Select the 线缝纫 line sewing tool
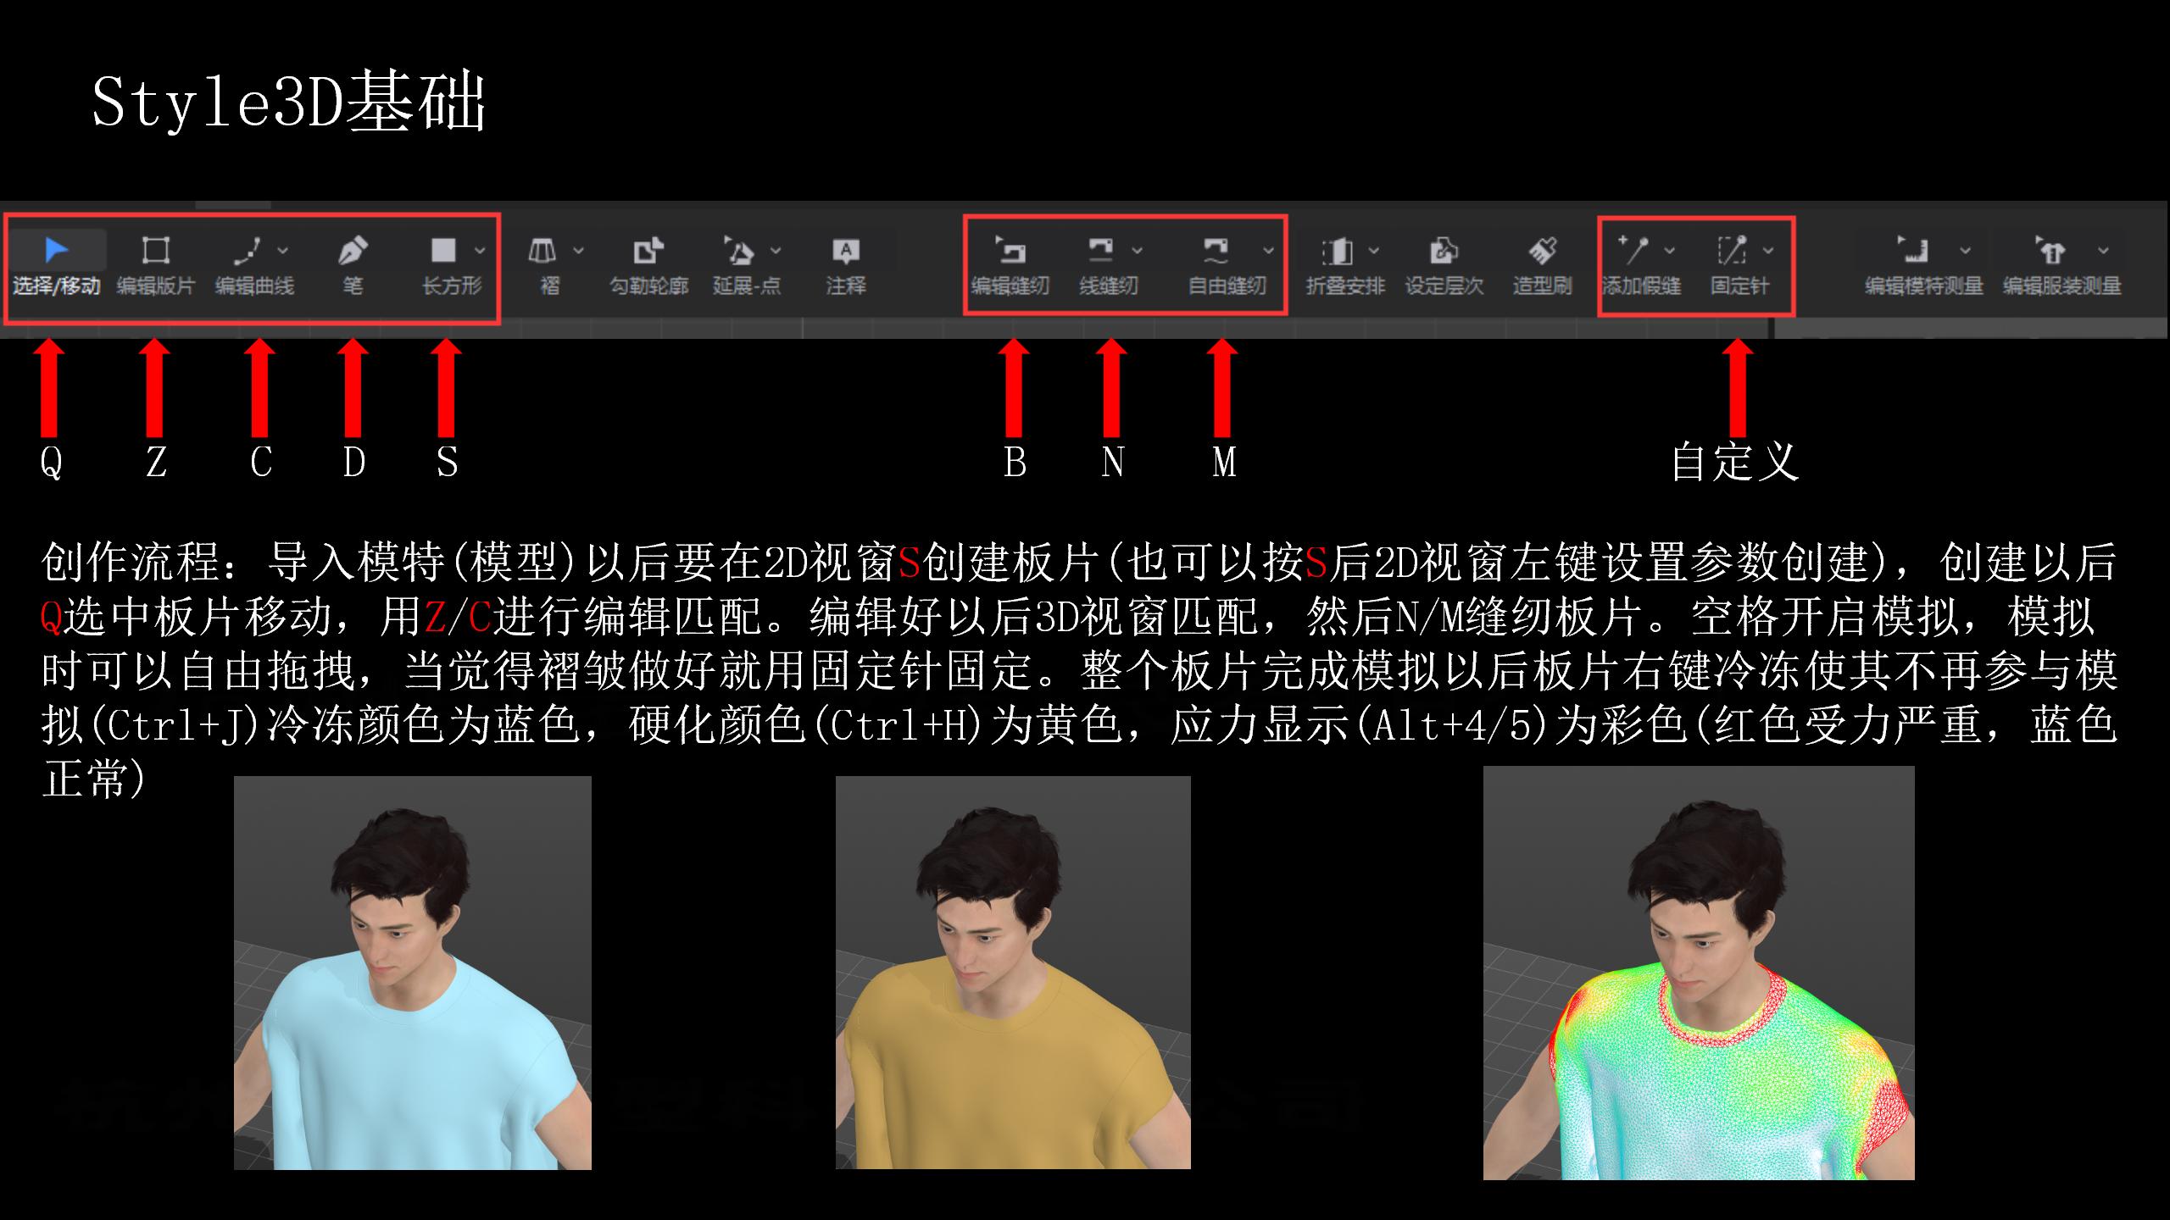The image size is (2170, 1220). tap(1108, 264)
